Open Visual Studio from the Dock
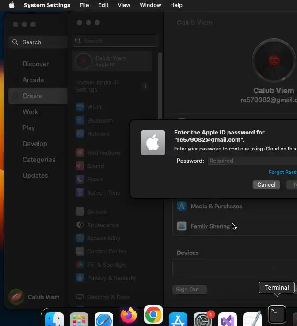 228,319
